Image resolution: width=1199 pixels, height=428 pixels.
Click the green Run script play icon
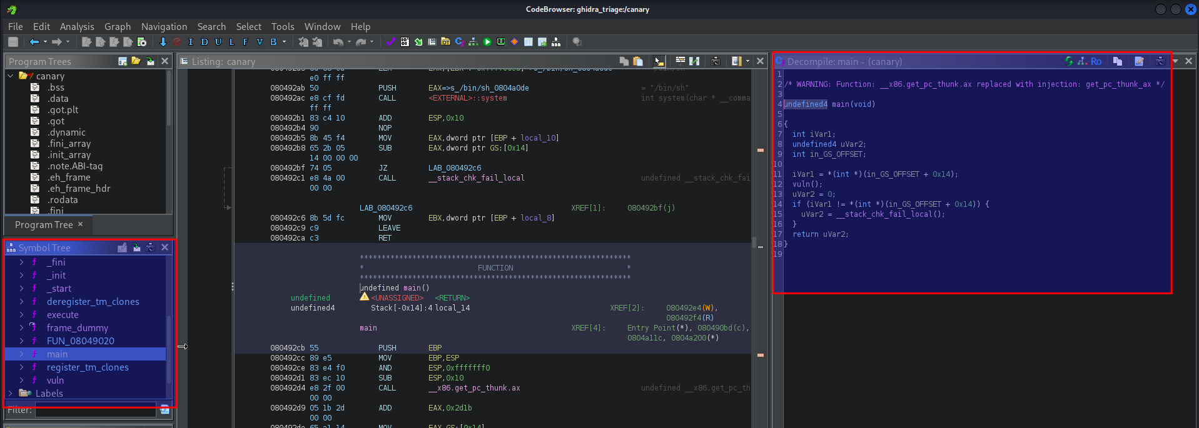[x=487, y=42]
